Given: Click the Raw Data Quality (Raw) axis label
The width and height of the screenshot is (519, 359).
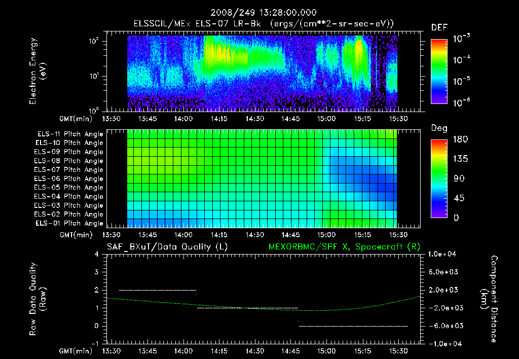Looking at the screenshot, I should 38,299.
